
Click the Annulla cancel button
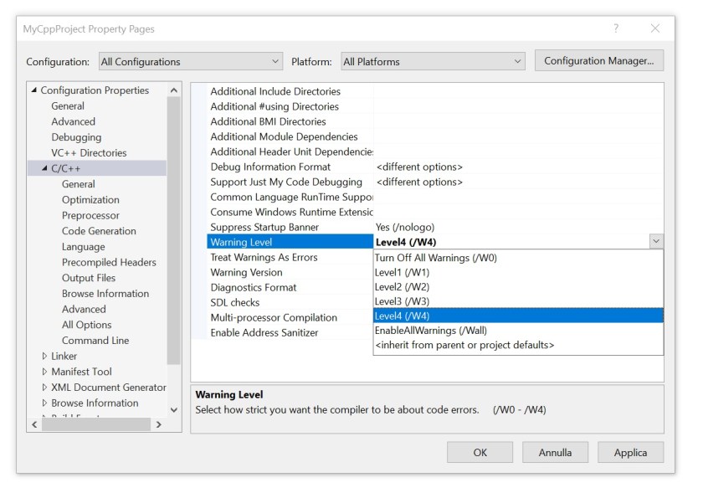coord(555,452)
